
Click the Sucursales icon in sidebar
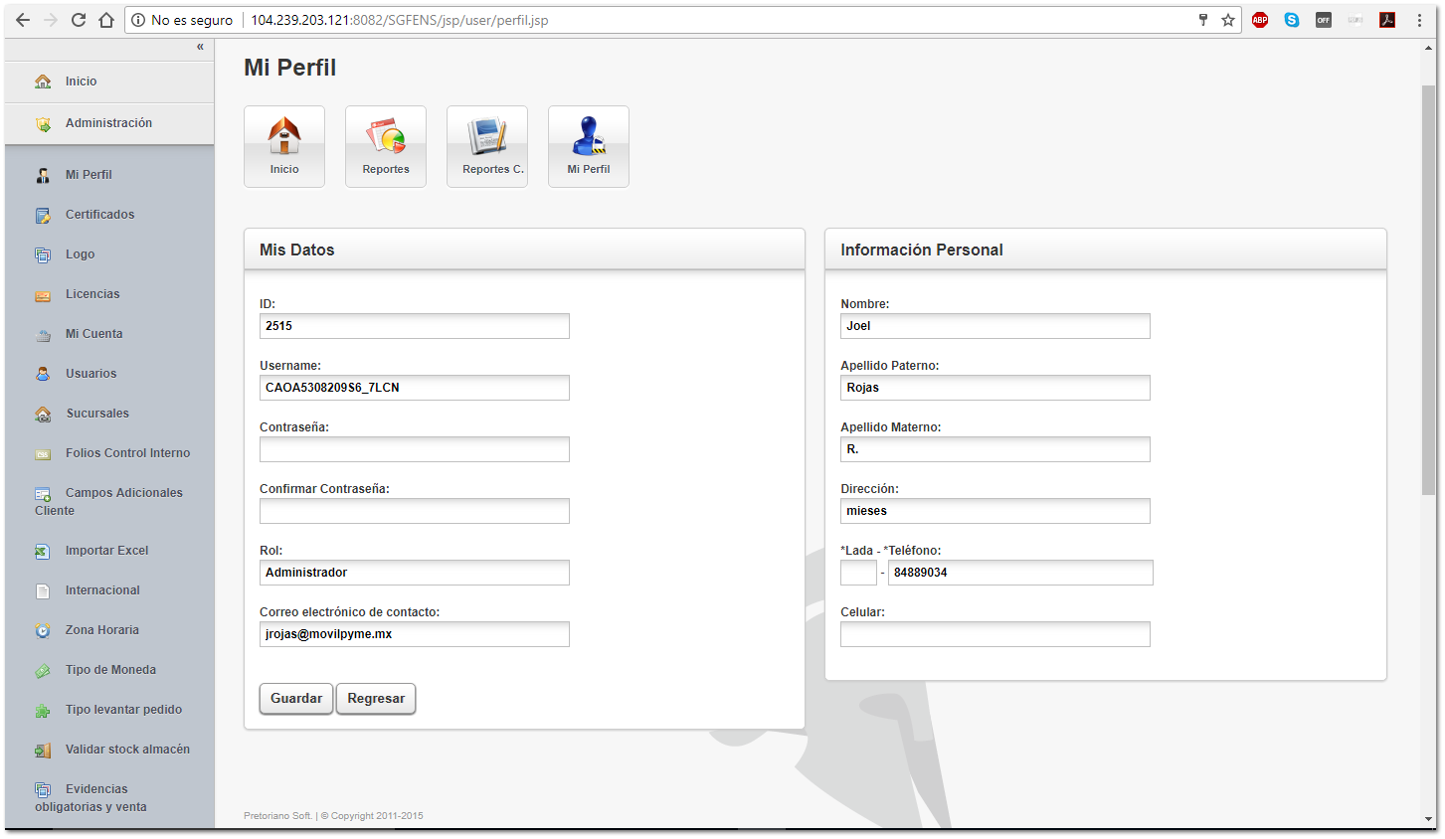[x=43, y=414]
